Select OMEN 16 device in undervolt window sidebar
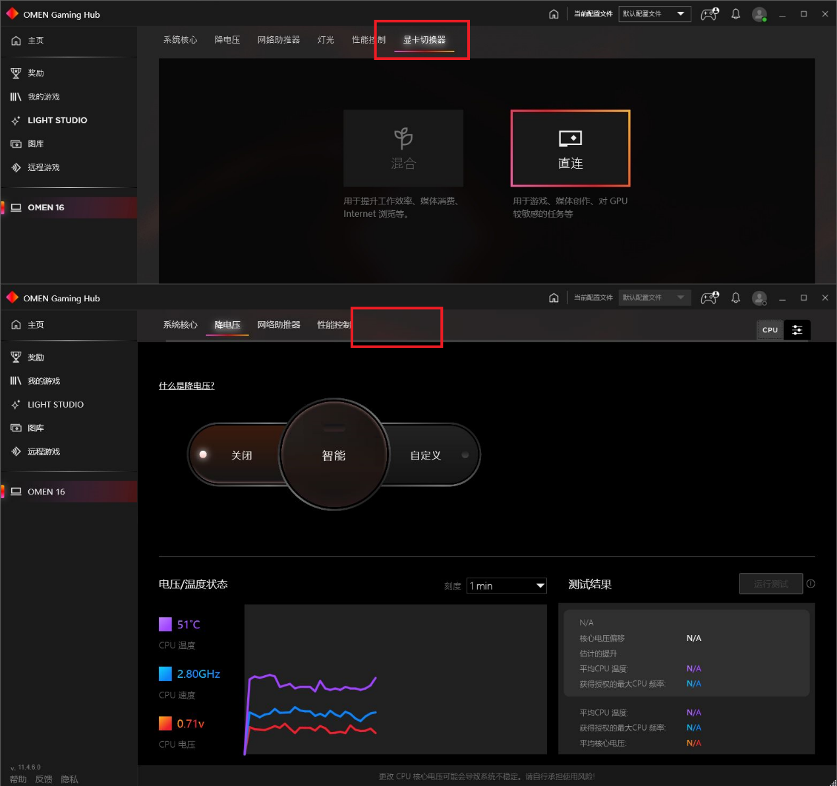 [x=69, y=492]
